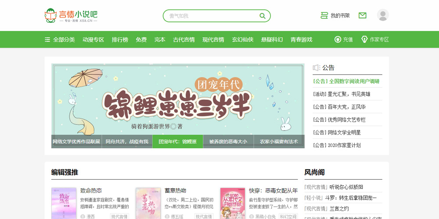Click the 蓄意热吻 book cover

click(148, 203)
